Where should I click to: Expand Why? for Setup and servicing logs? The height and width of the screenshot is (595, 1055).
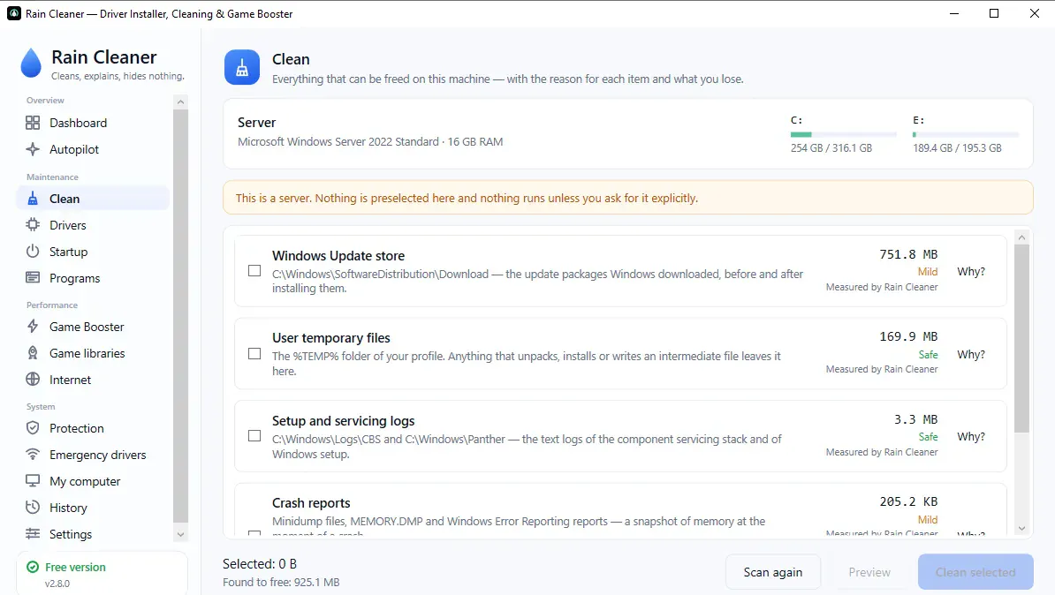pyautogui.click(x=971, y=436)
